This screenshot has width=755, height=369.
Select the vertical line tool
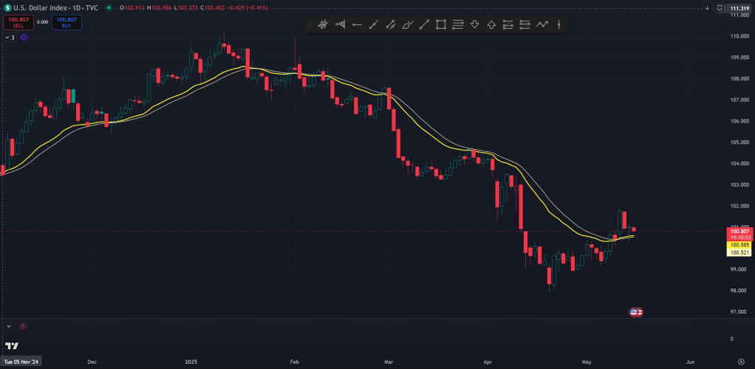[559, 24]
